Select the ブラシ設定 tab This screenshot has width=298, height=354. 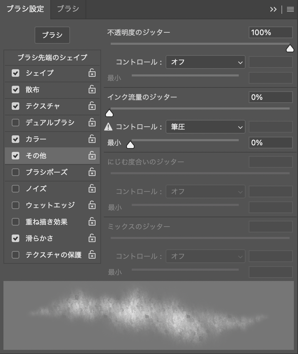25,9
